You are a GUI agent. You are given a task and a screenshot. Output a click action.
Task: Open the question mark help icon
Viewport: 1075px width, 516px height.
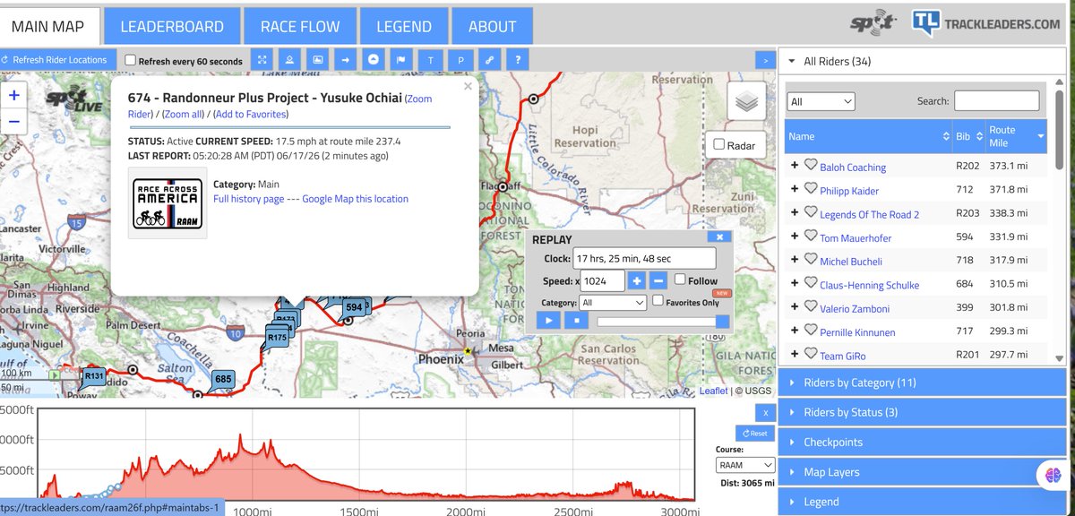[x=517, y=60]
